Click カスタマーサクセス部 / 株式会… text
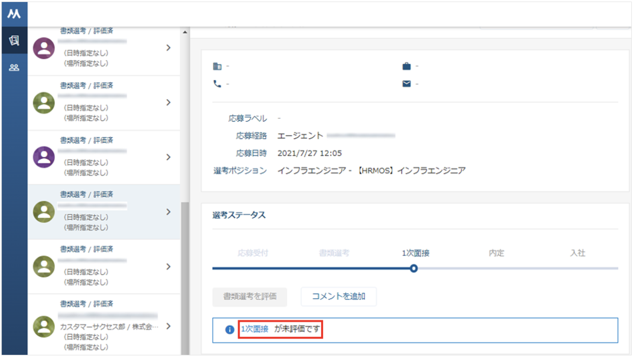Viewport: 634px width, 358px height. (x=109, y=327)
